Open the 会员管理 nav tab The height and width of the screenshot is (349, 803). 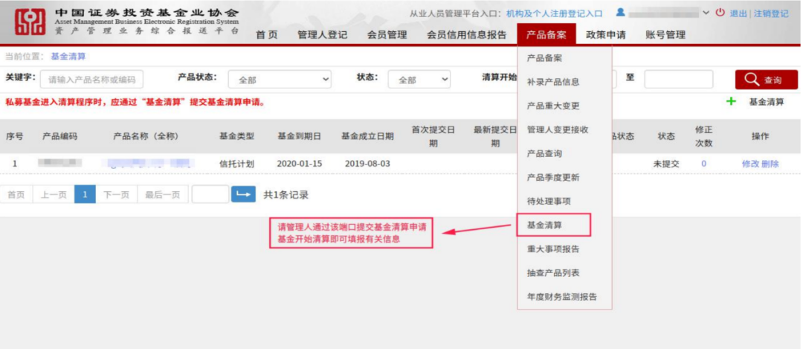pos(387,35)
